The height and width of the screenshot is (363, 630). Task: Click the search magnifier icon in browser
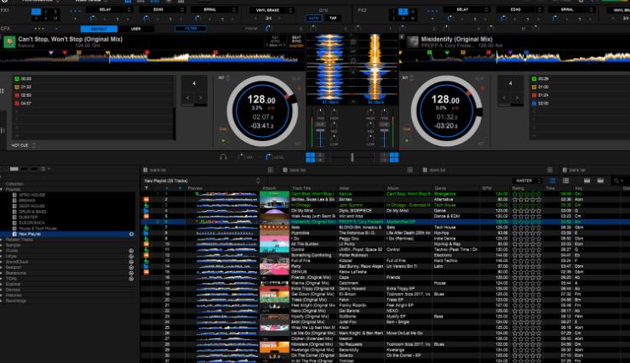click(616, 181)
